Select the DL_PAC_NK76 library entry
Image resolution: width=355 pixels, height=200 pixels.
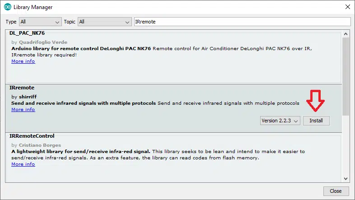tap(173, 56)
